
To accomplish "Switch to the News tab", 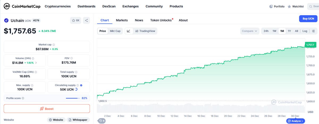I will tap(139, 20).
